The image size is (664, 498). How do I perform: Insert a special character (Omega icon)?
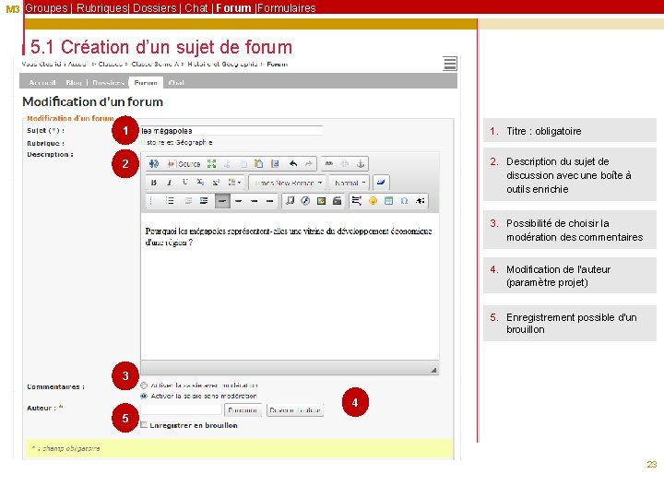[x=404, y=201]
